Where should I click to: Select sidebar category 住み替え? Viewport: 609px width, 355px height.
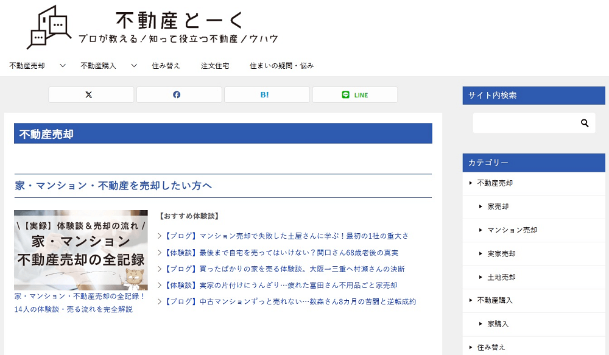pyautogui.click(x=491, y=347)
